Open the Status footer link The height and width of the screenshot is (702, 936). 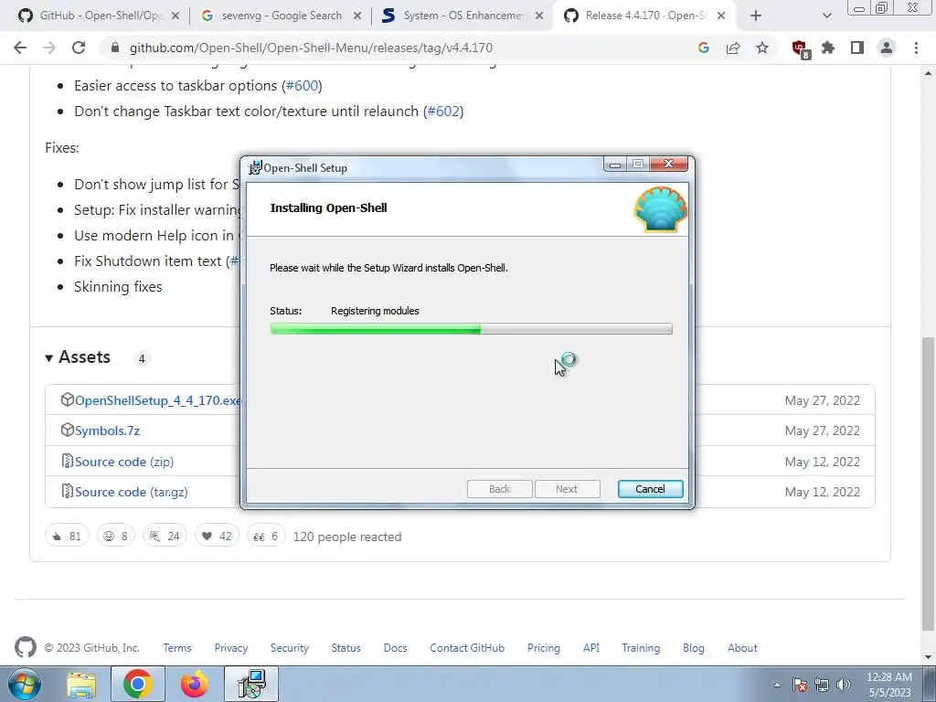[346, 648]
